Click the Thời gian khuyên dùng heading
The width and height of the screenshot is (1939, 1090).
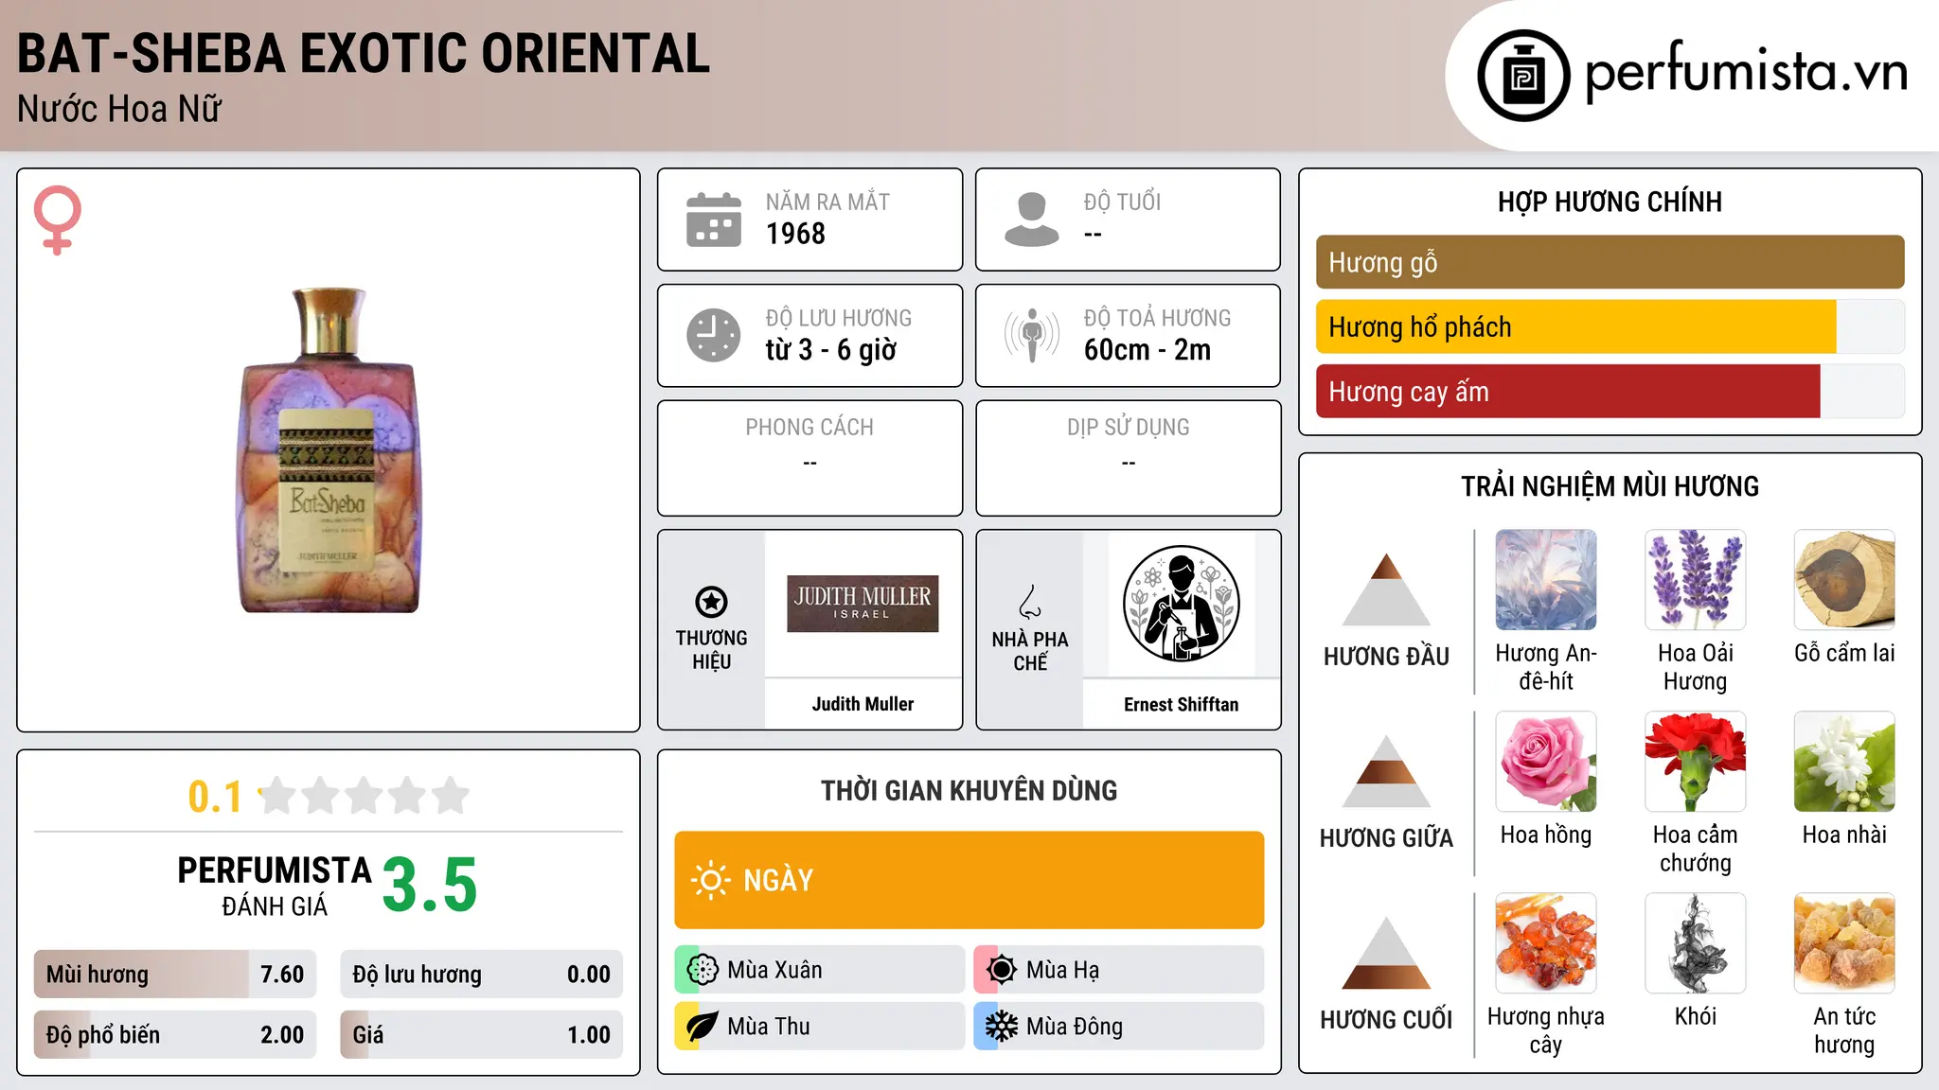click(x=969, y=790)
